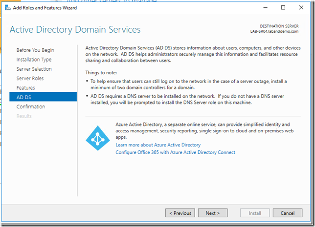
Task: Open Learn more about Azure Active Directory
Action: pyautogui.click(x=158, y=145)
